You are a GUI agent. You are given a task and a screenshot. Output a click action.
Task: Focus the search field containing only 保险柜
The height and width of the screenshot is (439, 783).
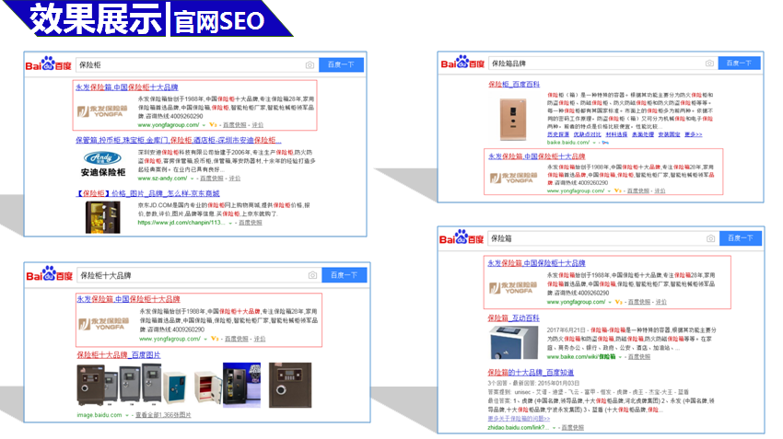tap(197, 64)
